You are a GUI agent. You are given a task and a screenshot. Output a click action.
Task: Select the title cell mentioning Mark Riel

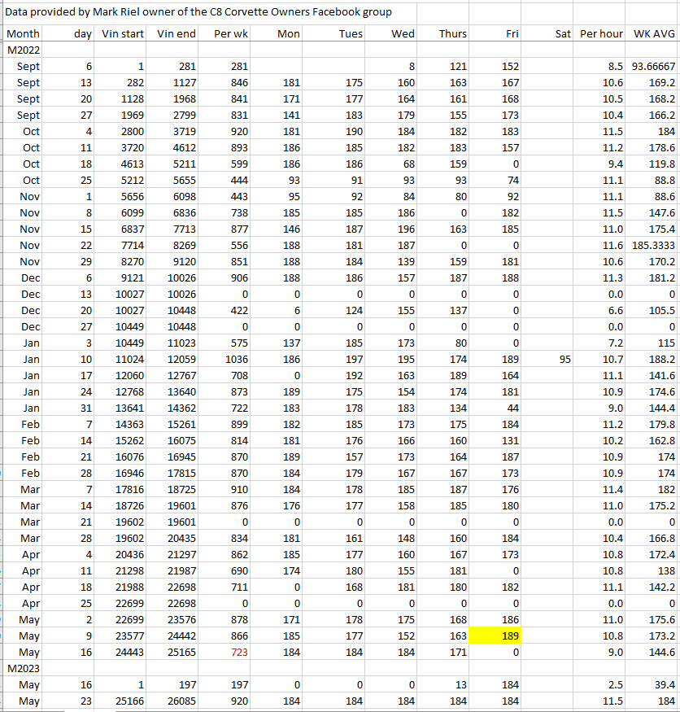(199, 11)
